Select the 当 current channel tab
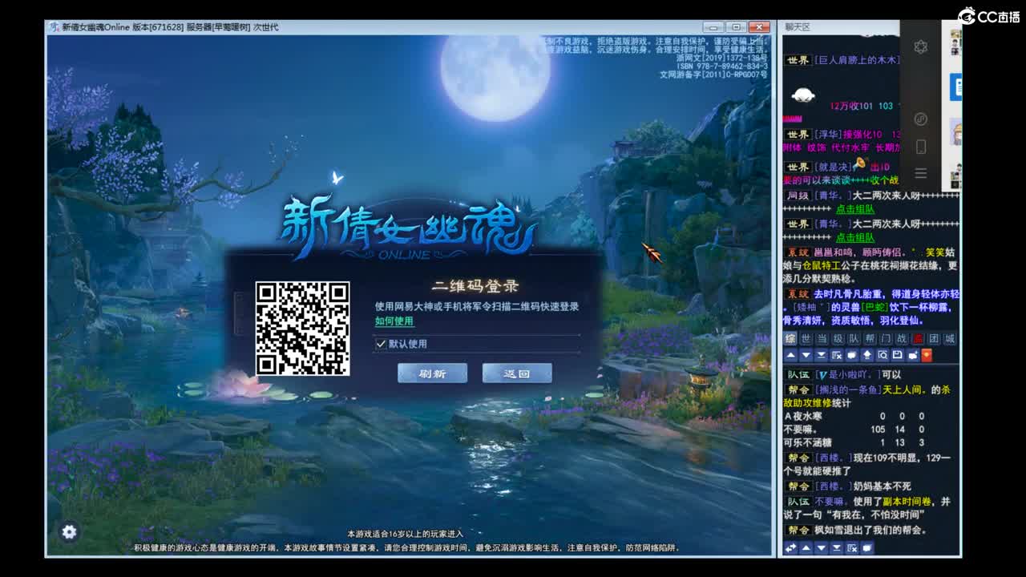1026x577 pixels. coord(822,339)
